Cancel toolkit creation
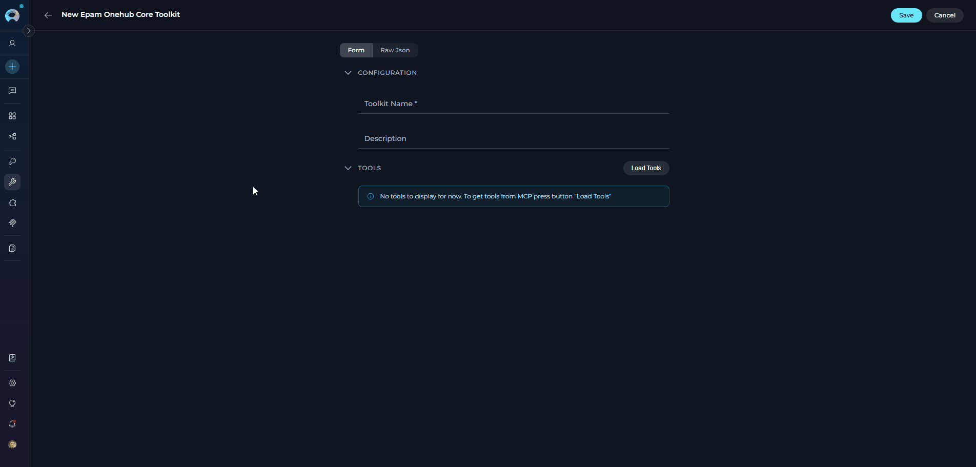The width and height of the screenshot is (976, 467). pos(945,15)
